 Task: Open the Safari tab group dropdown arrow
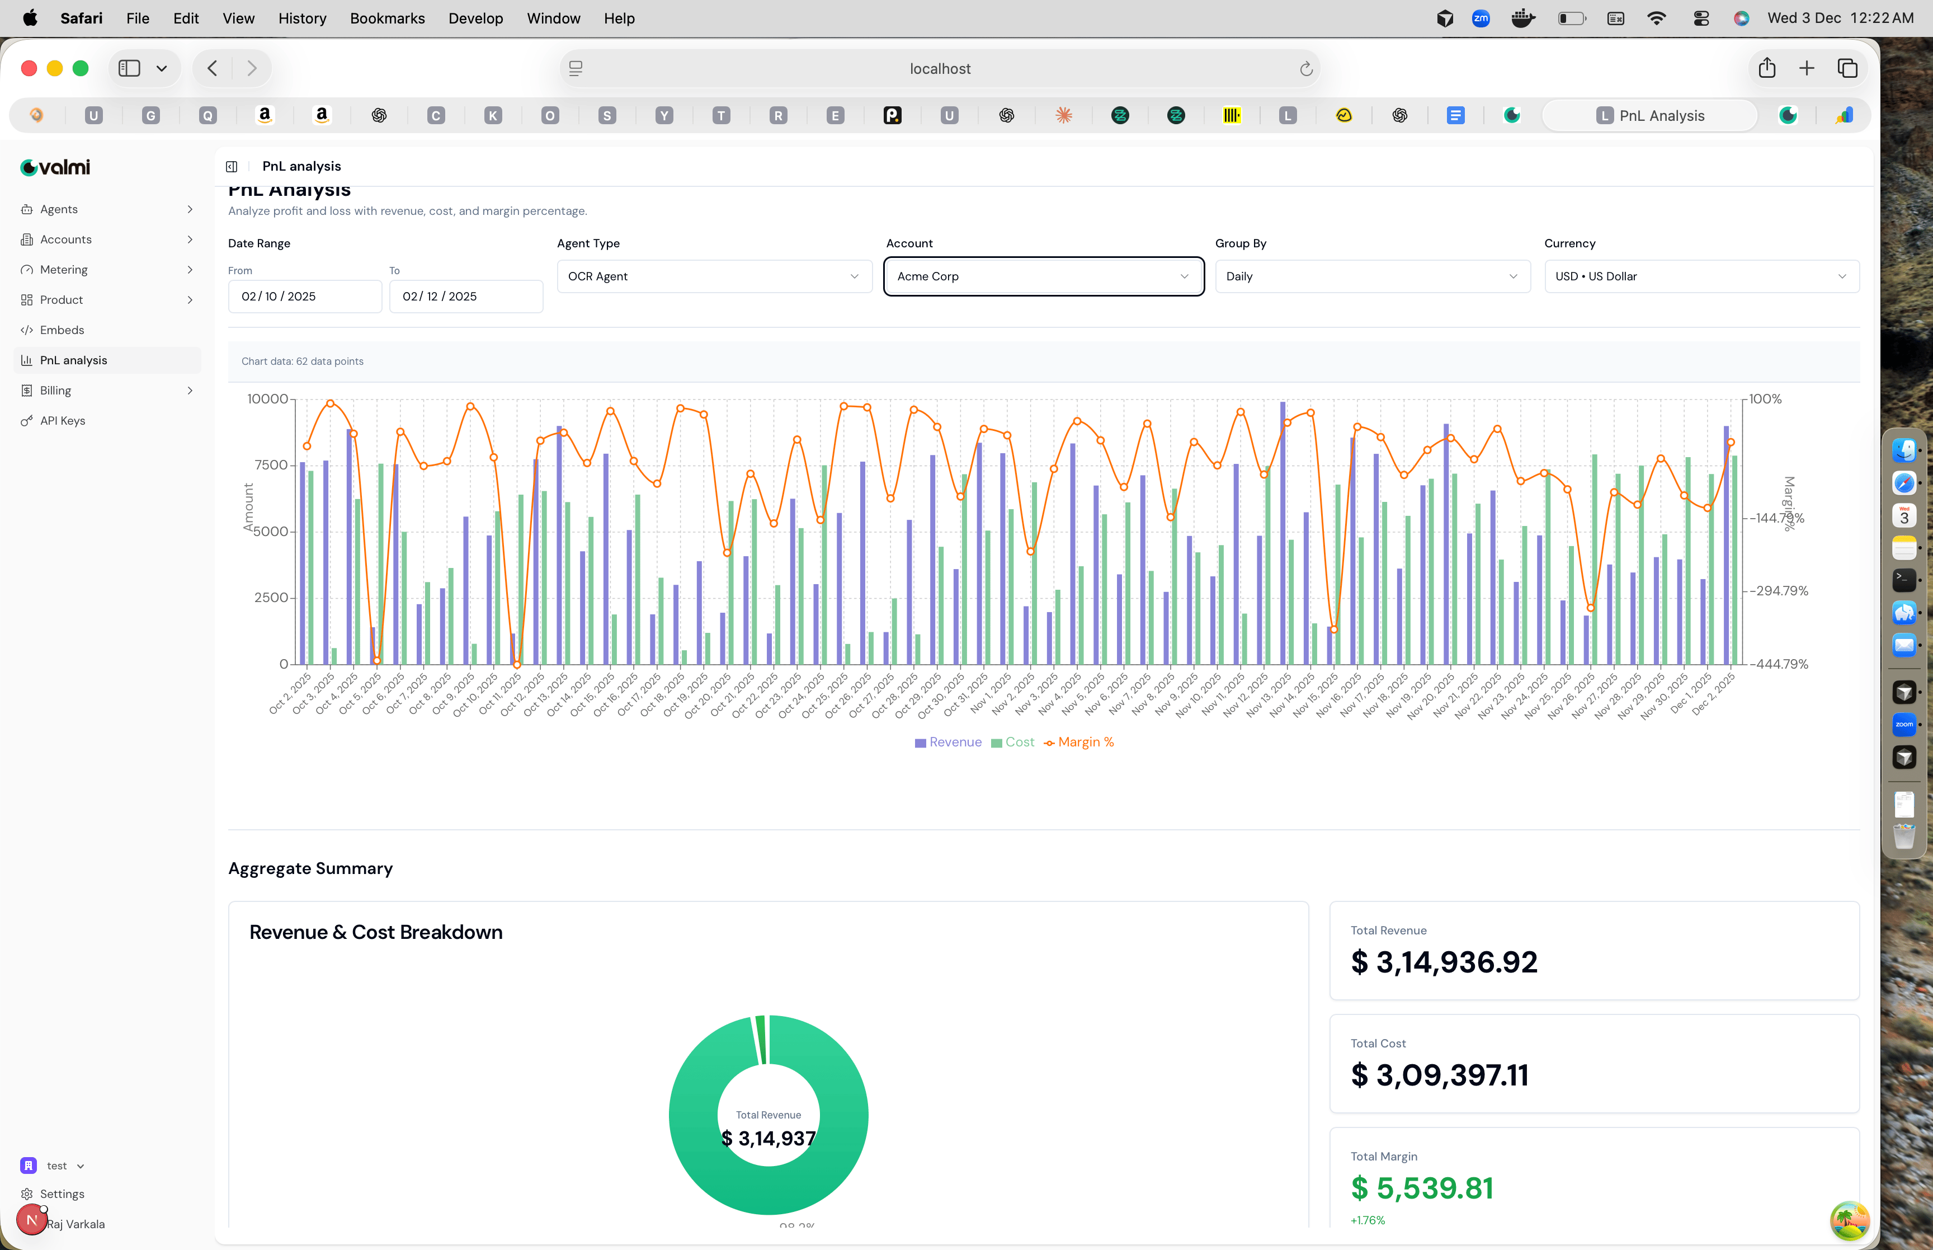[162, 68]
